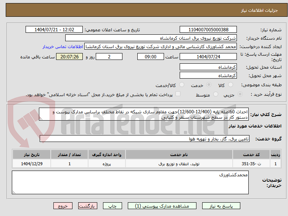
Task: Click the need number field 1104007005000388
Action: click(x=208, y=30)
